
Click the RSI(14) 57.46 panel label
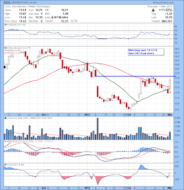[x=16, y=25]
